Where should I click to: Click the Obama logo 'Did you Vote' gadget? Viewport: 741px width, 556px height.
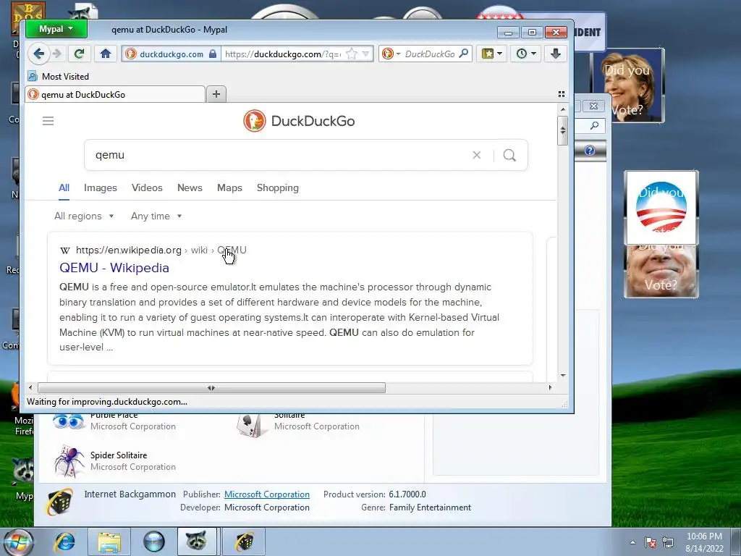pyautogui.click(x=661, y=208)
